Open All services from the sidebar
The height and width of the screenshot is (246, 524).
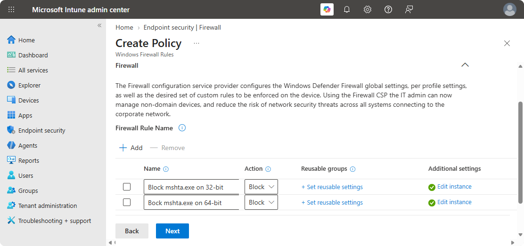pos(33,70)
